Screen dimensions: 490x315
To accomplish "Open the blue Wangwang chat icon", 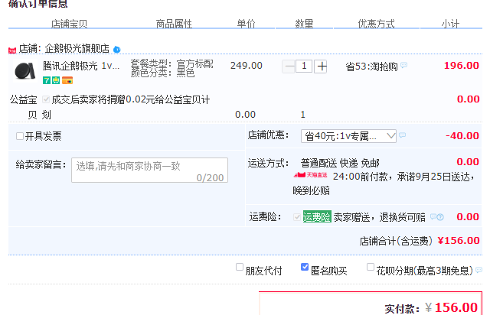I will tap(117, 50).
